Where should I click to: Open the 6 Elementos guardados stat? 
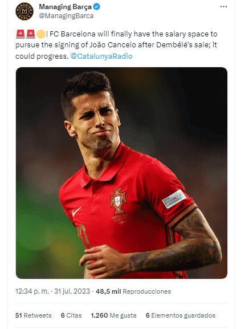181,315
